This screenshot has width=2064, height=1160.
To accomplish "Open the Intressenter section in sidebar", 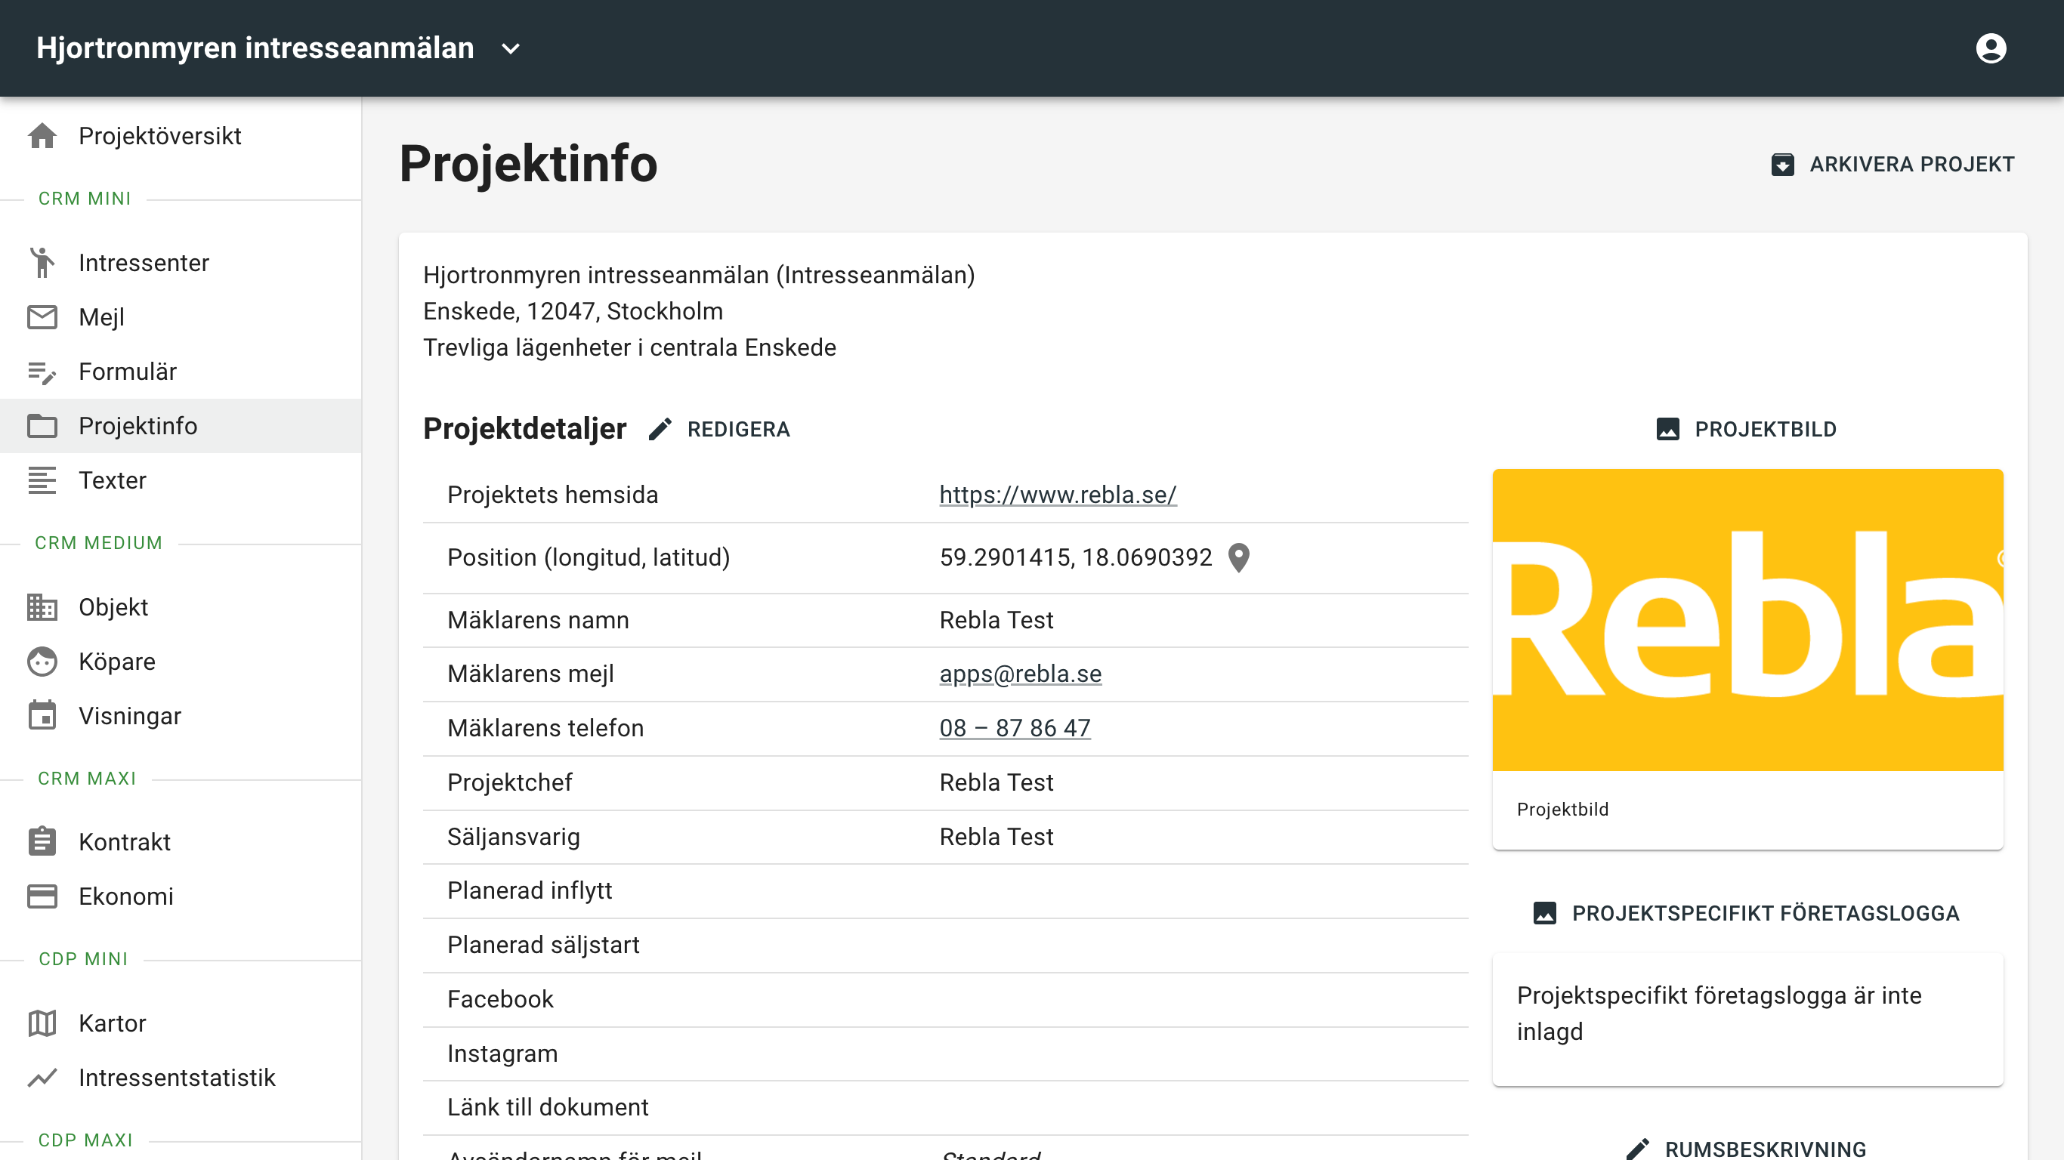I will click(x=144, y=263).
